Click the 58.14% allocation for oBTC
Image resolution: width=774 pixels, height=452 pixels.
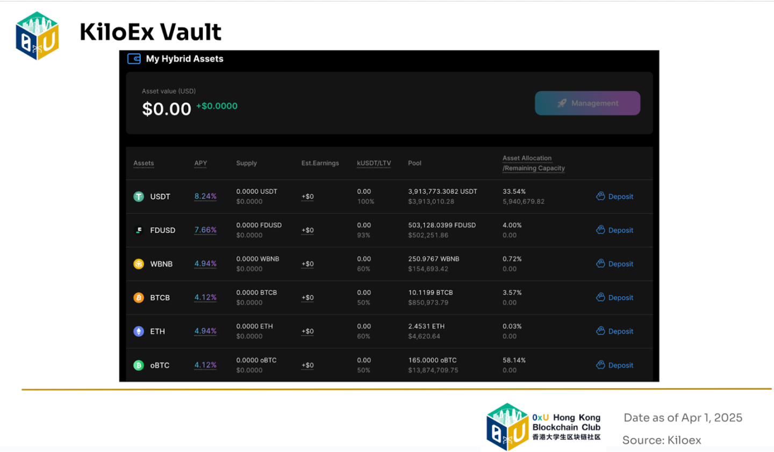pos(514,360)
